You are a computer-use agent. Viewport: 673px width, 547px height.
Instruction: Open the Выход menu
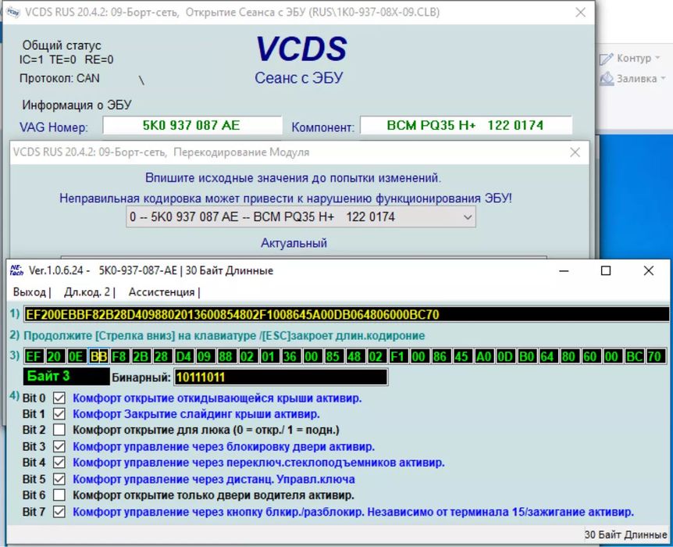pyautogui.click(x=29, y=292)
